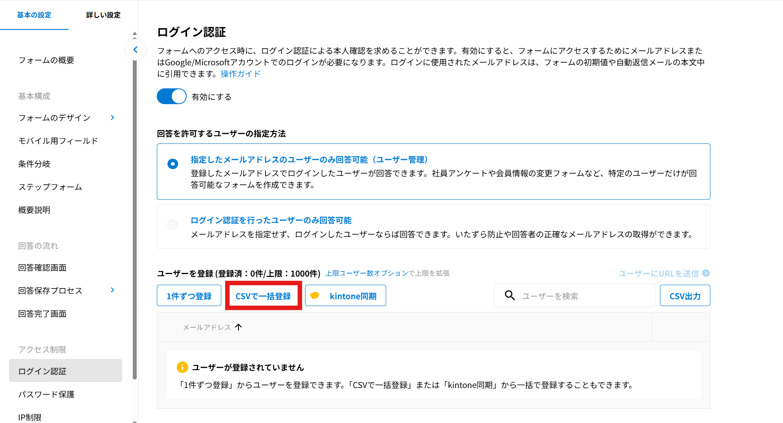This screenshot has height=423, width=783.
Task: Click the kintone cloud icon
Action: [315, 295]
